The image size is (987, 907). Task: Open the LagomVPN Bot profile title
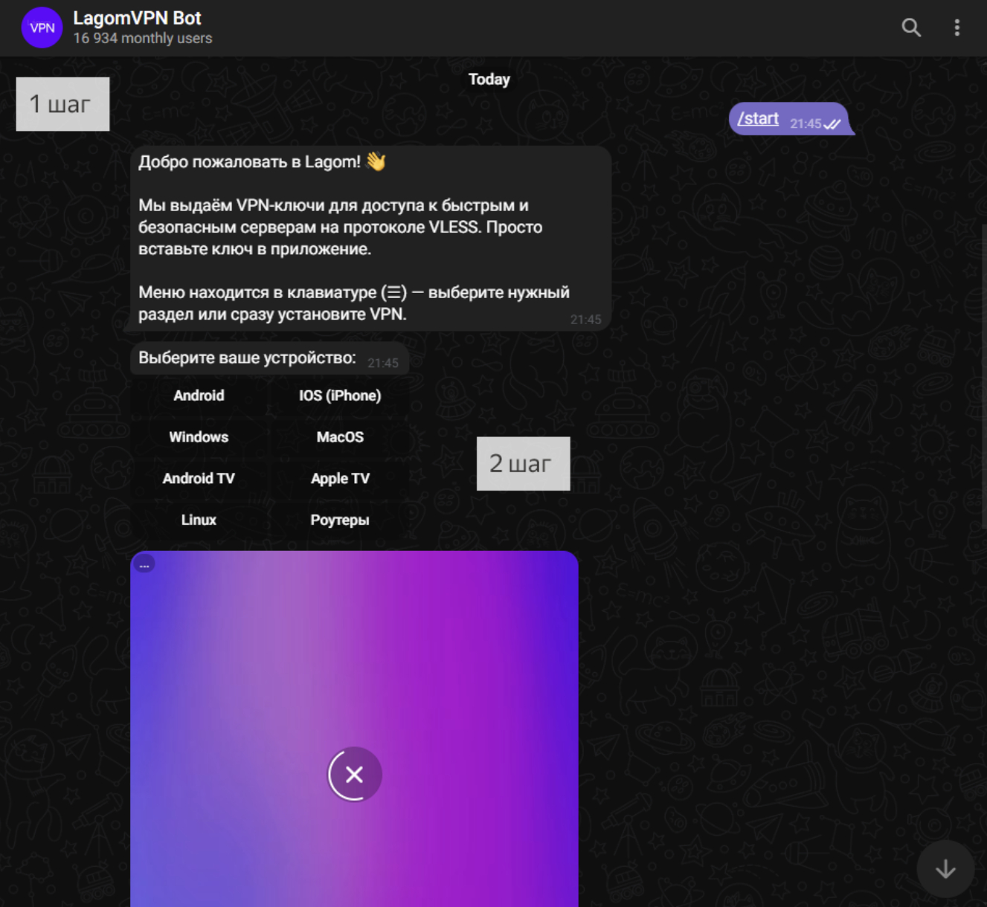click(x=137, y=18)
